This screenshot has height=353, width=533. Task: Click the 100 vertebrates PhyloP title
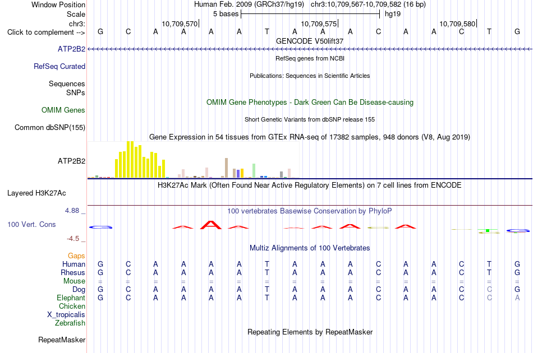[310, 211]
